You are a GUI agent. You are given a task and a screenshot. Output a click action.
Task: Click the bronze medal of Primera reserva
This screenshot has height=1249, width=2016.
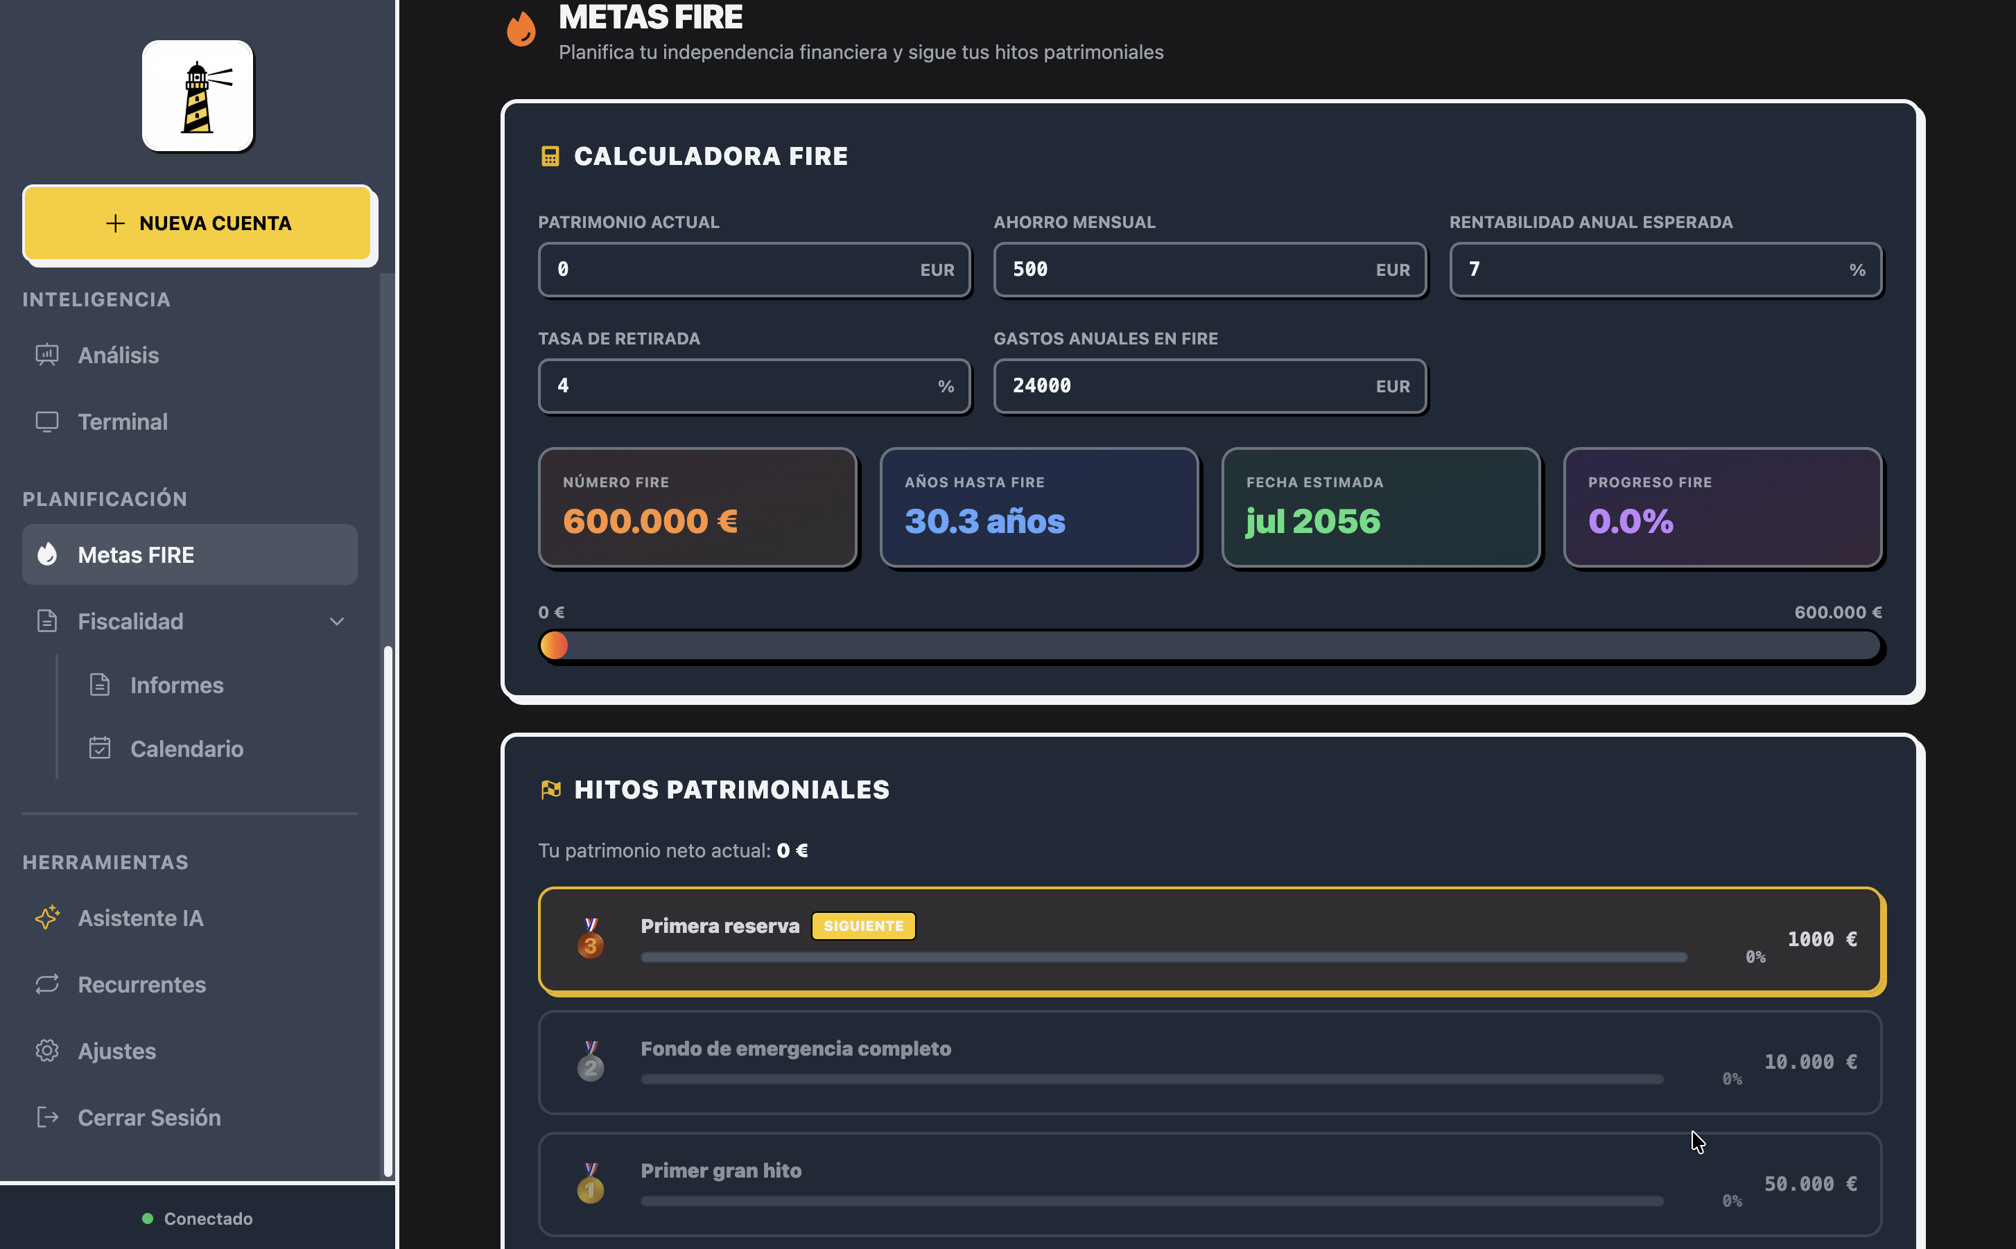point(591,938)
